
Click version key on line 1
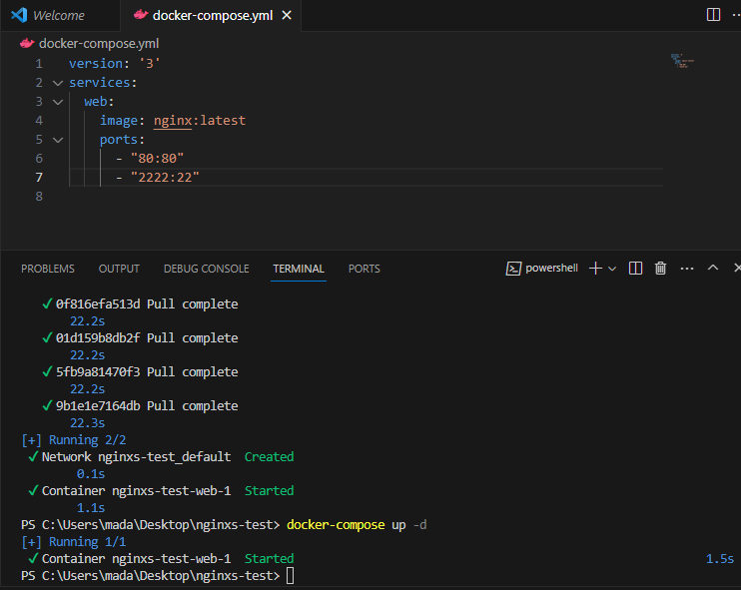click(x=96, y=63)
